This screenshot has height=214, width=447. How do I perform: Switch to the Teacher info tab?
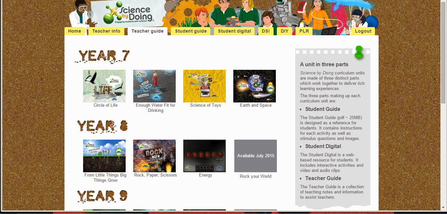coord(106,31)
